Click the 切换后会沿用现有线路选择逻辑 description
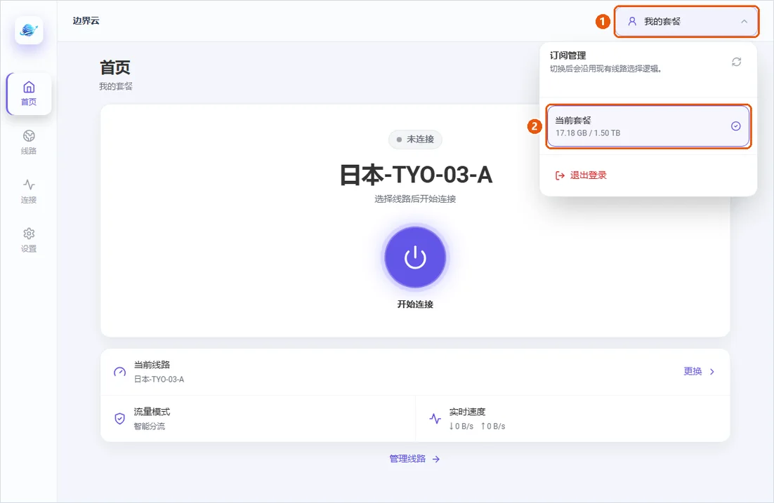 click(605, 69)
